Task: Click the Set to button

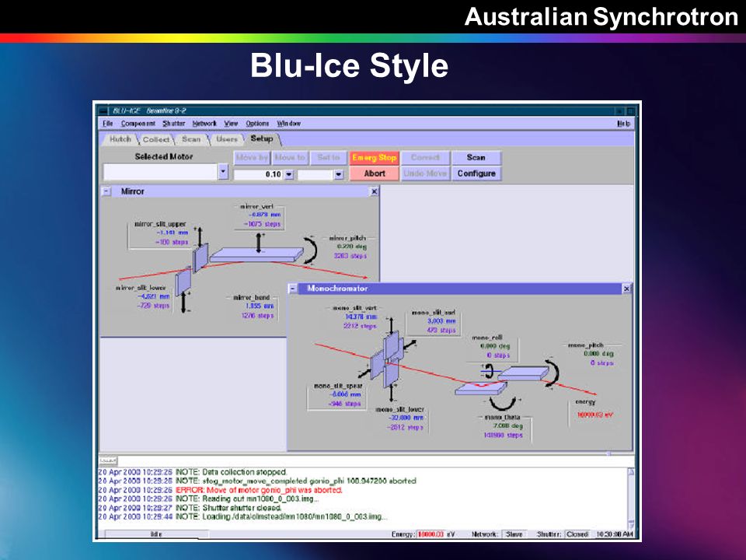Action: click(x=328, y=158)
